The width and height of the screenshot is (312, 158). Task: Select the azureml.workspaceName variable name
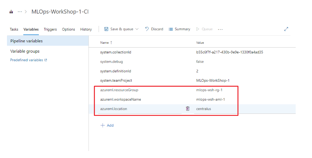point(121,100)
